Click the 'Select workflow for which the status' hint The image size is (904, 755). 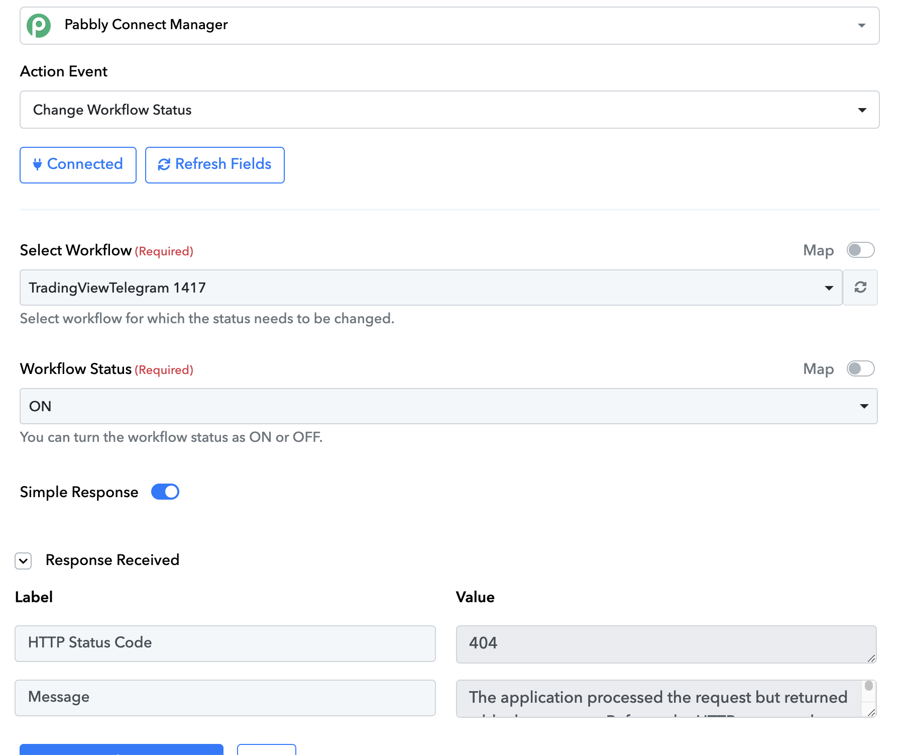[x=207, y=319]
